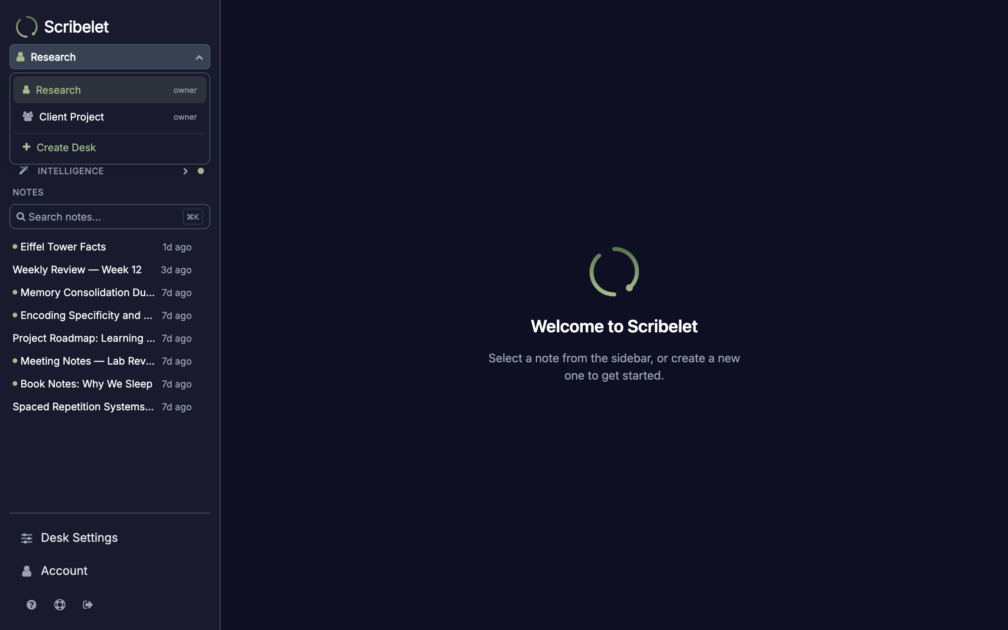
Task: Select the Research desk entry
Action: pos(109,90)
